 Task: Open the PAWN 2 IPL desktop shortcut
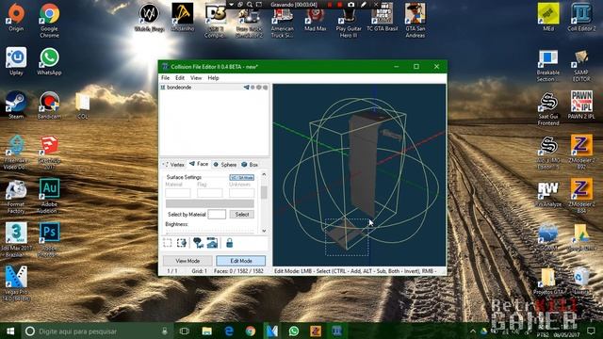point(581,105)
